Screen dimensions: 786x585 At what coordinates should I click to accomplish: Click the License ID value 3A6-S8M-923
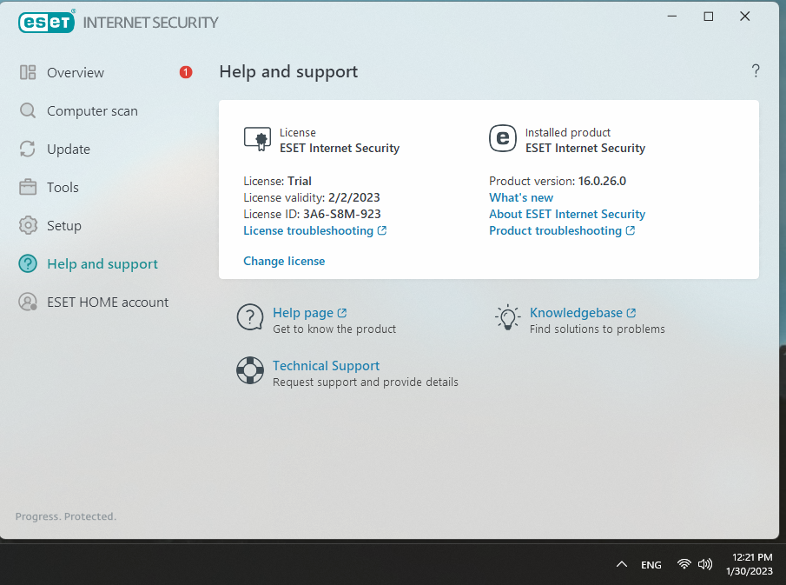(x=342, y=214)
